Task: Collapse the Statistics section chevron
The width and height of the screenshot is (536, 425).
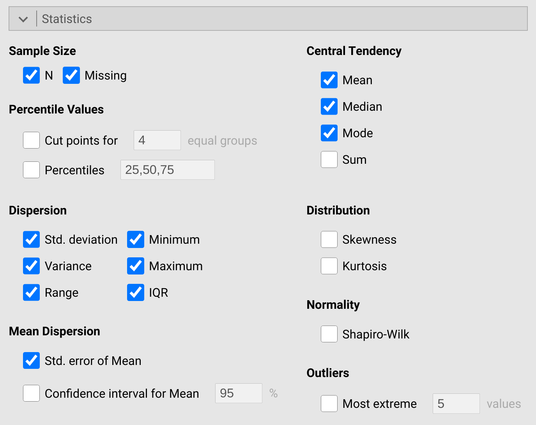Action: pos(23,19)
